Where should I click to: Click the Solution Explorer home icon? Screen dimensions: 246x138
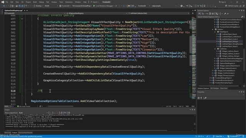click(x=199, y=14)
